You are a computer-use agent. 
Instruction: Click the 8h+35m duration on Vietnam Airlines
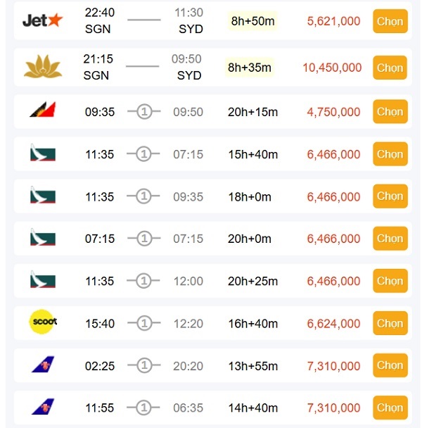click(x=250, y=68)
